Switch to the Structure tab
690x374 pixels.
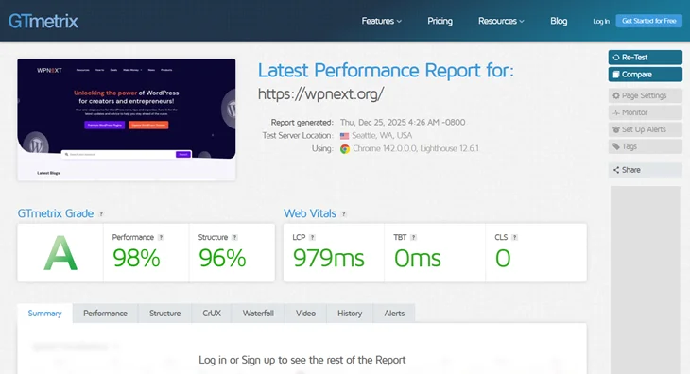point(165,314)
